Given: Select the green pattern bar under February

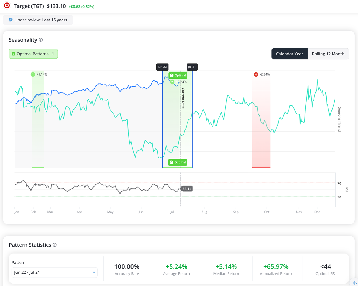Looking at the screenshot, I should coord(38,167).
